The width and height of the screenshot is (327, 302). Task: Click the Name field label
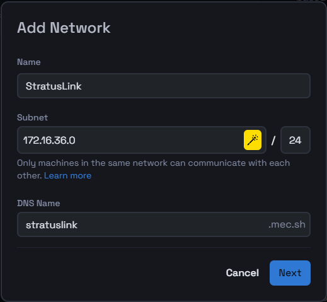29,62
